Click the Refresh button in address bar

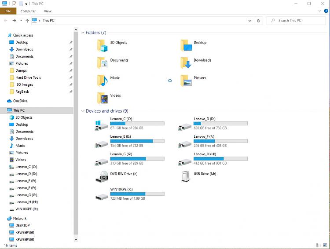[258, 21]
